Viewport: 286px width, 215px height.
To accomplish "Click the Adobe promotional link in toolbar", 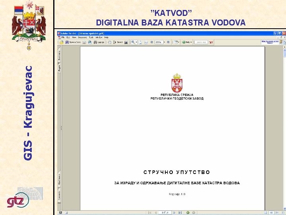I will (270, 42).
